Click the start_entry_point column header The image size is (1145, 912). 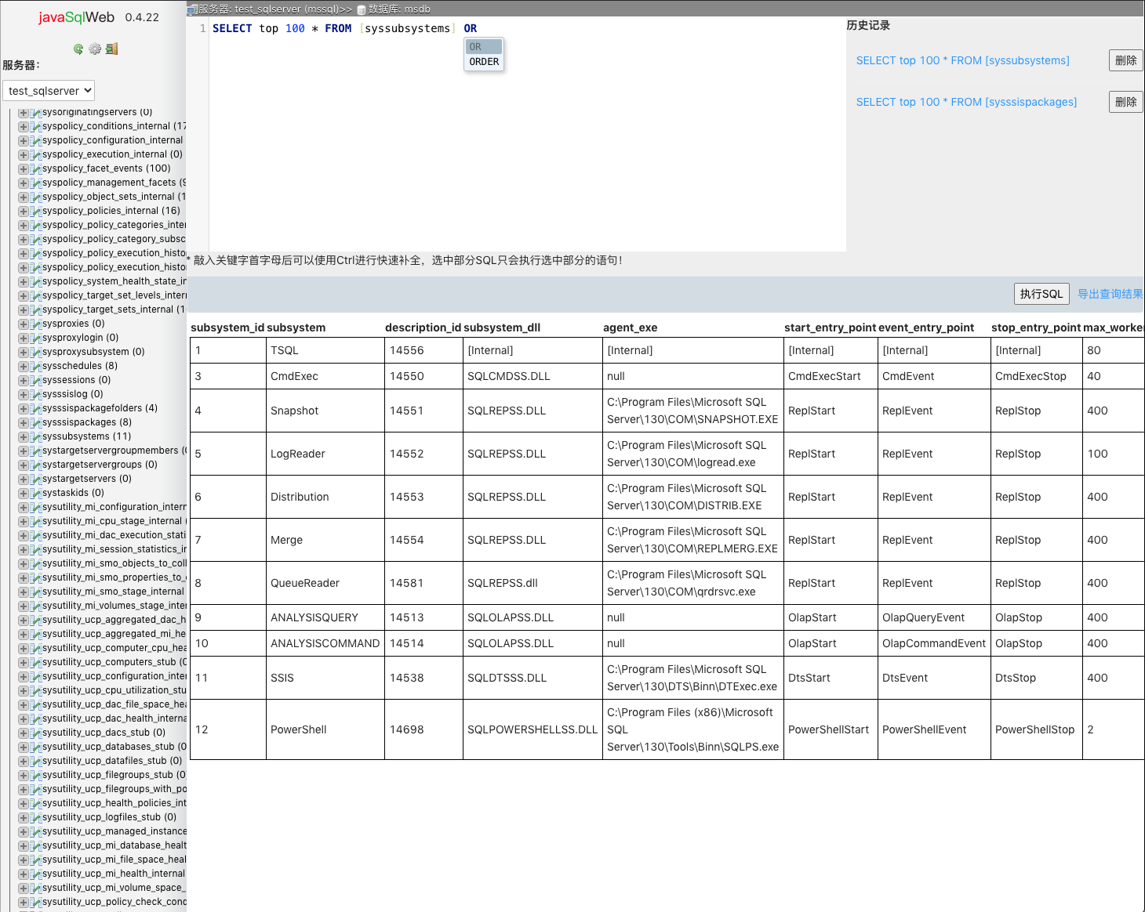(830, 328)
